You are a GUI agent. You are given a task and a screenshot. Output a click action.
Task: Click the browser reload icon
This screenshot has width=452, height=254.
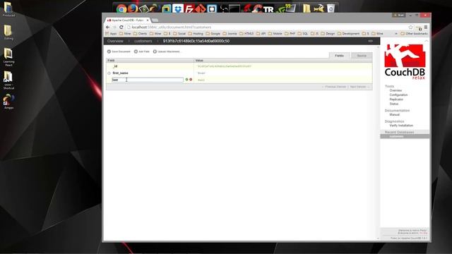(x=121, y=27)
